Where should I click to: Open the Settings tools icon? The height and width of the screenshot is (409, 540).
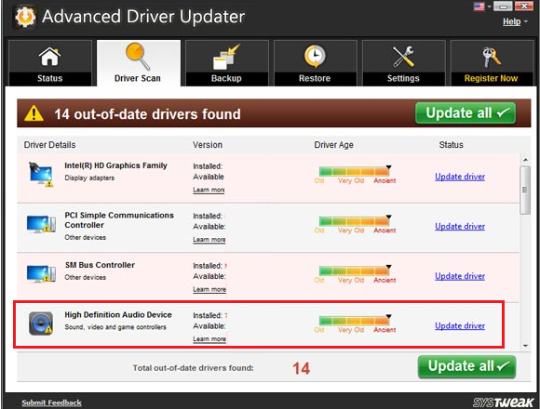coord(403,57)
